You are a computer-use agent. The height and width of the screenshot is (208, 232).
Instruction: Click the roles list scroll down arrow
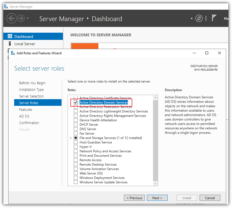[155, 183]
